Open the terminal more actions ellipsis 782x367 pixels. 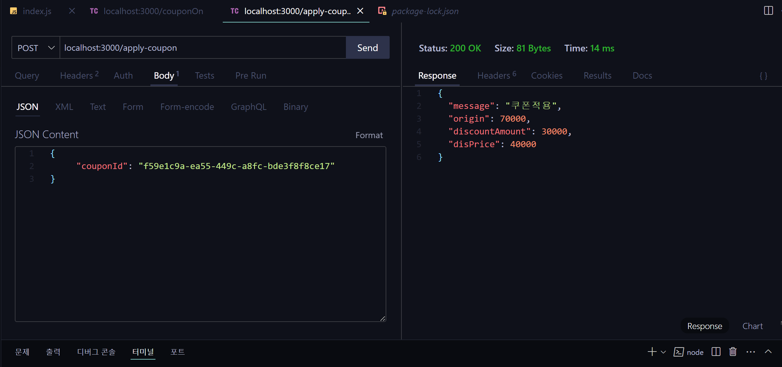tap(750, 352)
